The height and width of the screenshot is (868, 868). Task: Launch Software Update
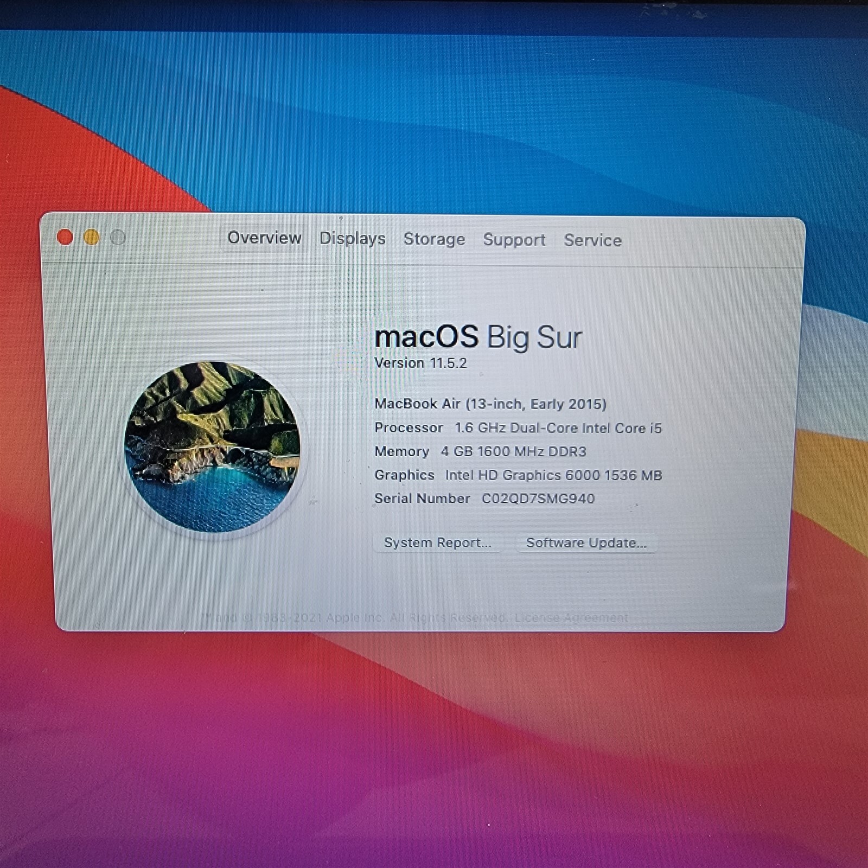point(586,543)
